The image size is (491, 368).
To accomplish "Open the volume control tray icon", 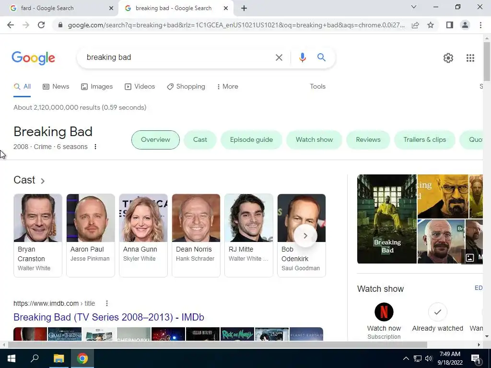I will (x=429, y=358).
